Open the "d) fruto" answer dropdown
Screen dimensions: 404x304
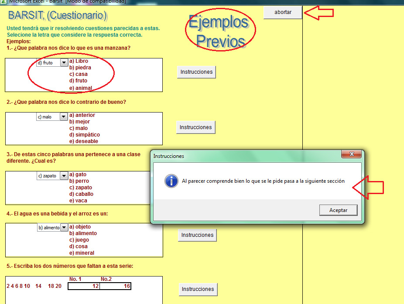coord(64,62)
